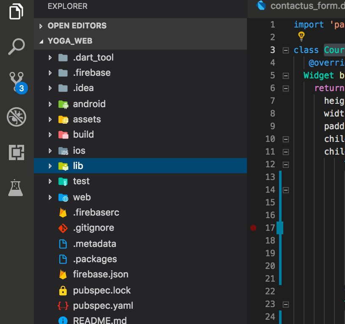This screenshot has width=345, height=324.
Task: Open the Test flask icon view
Action: pos(15,188)
